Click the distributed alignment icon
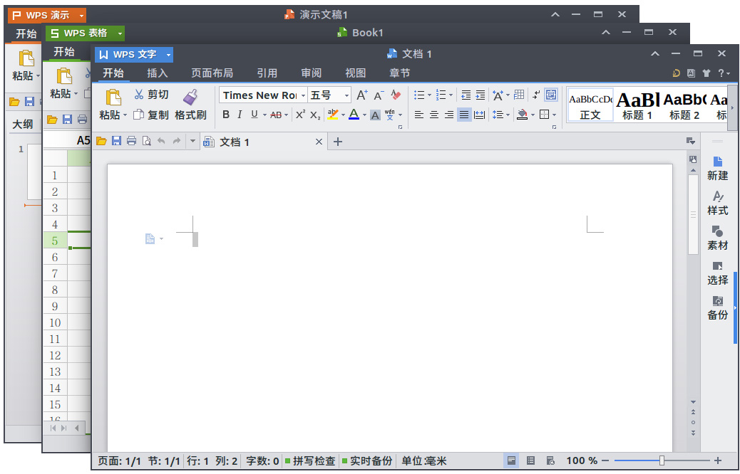740x474 pixels. (x=480, y=115)
